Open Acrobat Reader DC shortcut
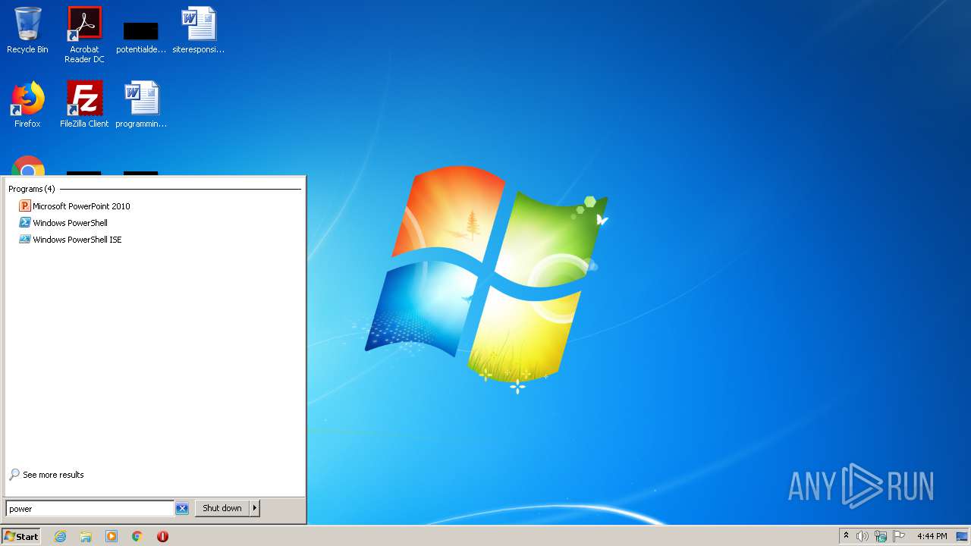The image size is (971, 546). click(x=84, y=35)
